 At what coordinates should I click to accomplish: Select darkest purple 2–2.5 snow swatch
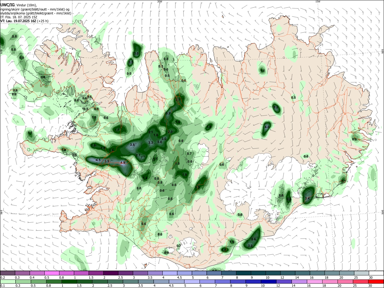(111, 273)
